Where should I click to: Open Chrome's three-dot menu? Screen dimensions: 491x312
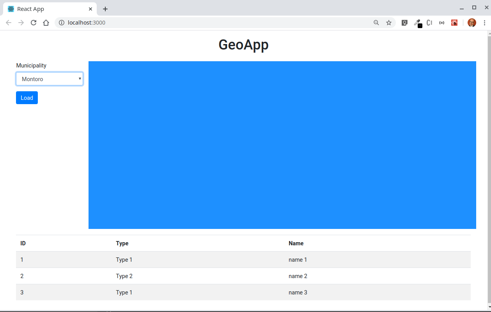tap(484, 23)
